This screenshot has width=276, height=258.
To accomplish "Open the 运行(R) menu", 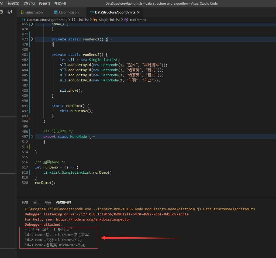I will pyautogui.click(x=29, y=3).
